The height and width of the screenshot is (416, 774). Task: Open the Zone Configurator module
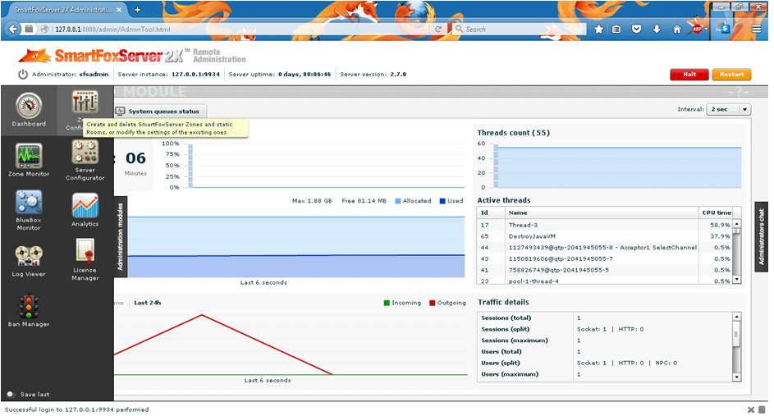(85, 110)
